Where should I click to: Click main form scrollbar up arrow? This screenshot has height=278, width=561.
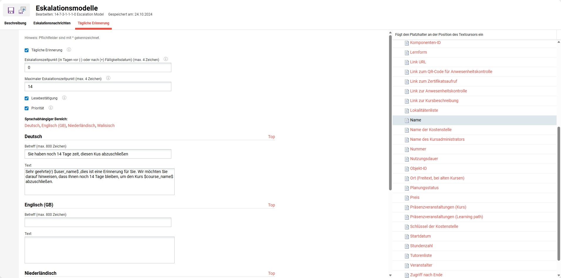390,33
